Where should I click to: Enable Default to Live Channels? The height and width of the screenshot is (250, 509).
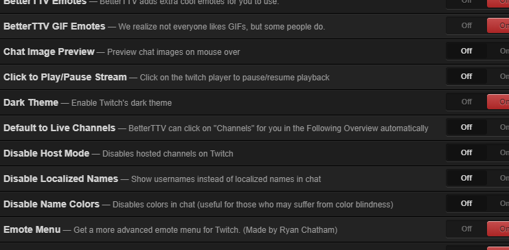pyautogui.click(x=498, y=127)
